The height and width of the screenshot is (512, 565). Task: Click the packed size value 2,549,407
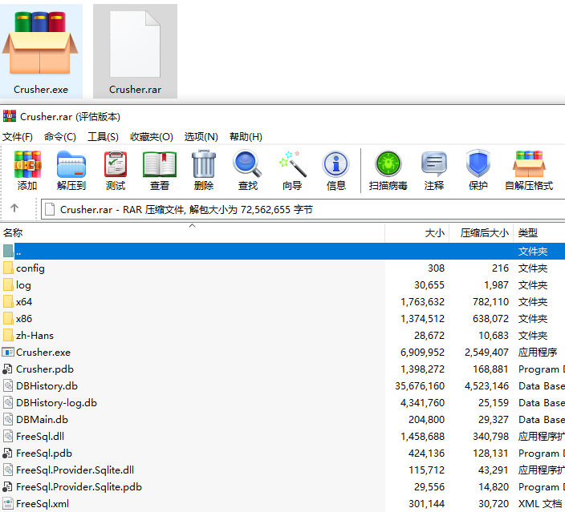click(x=486, y=352)
